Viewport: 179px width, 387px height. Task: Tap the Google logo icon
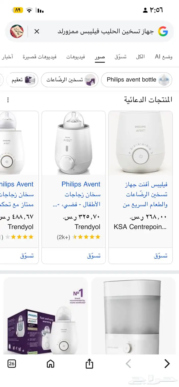click(x=163, y=31)
